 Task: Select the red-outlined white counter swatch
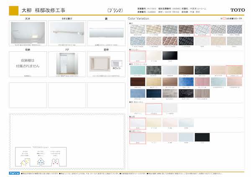137,56
